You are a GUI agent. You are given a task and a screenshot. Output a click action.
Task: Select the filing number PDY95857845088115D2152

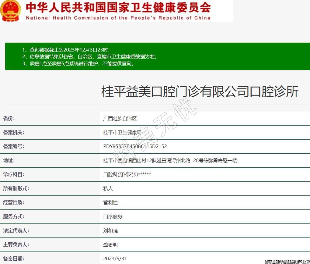[x=135, y=147]
